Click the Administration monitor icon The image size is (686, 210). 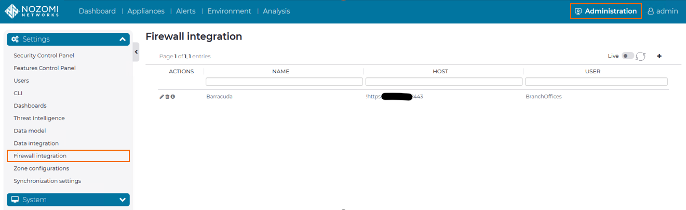[578, 11]
